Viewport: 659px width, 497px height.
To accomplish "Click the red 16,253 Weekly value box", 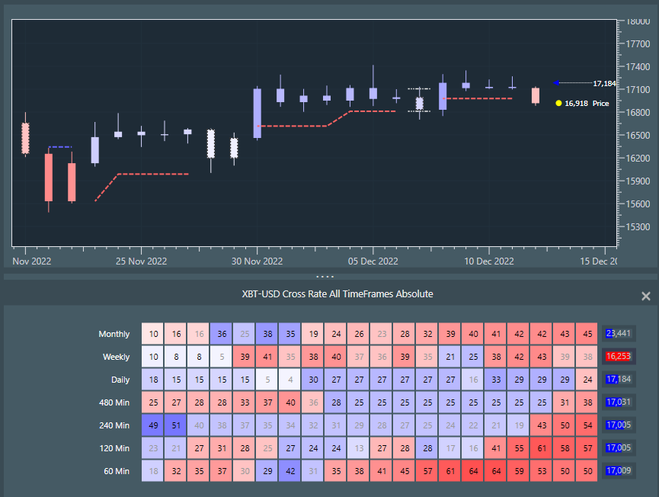I will pos(618,357).
